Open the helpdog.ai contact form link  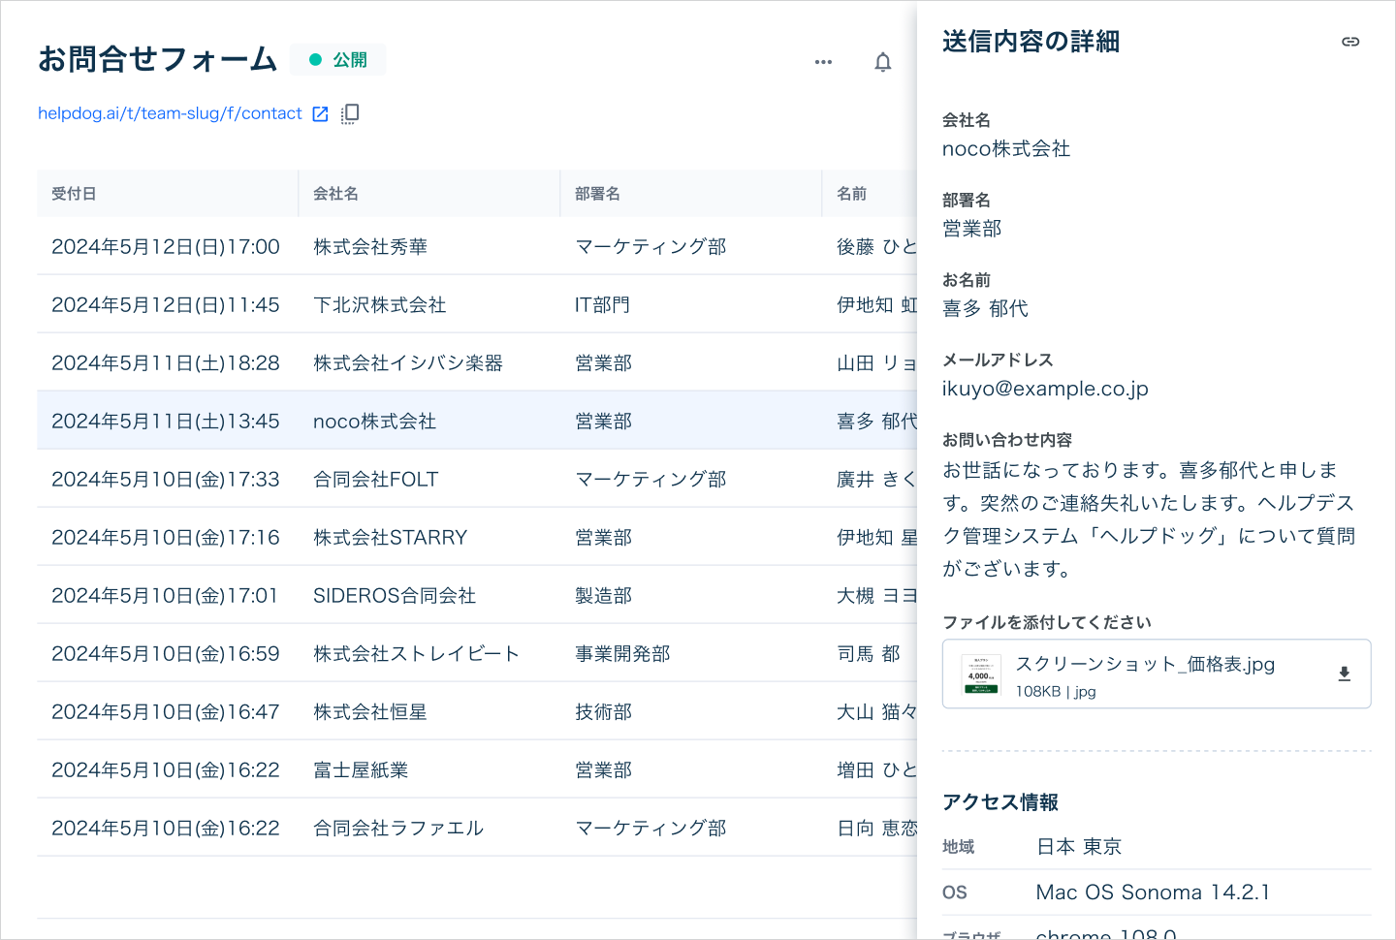coord(170,113)
